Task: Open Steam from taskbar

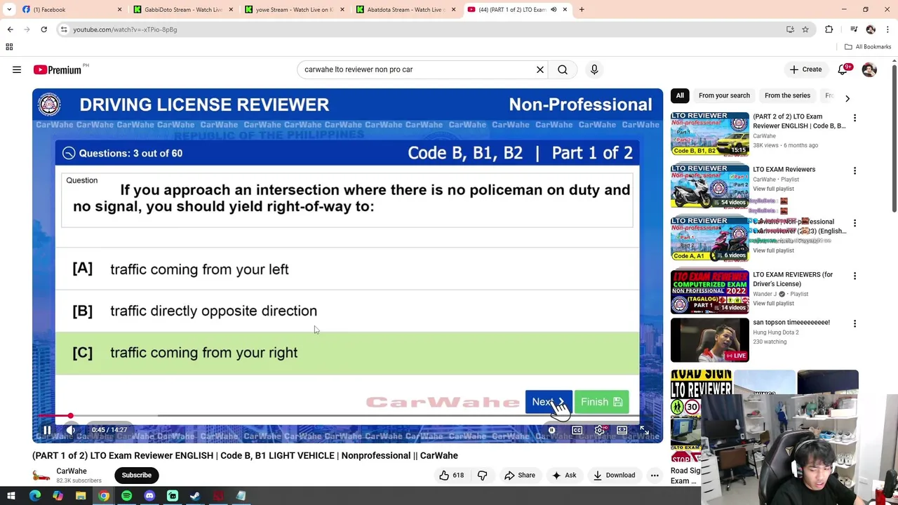Action: point(195,497)
